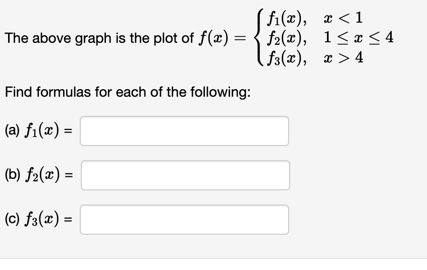
Task: Click the f₃(x) case in the piecewise definition
Action: [x=287, y=58]
